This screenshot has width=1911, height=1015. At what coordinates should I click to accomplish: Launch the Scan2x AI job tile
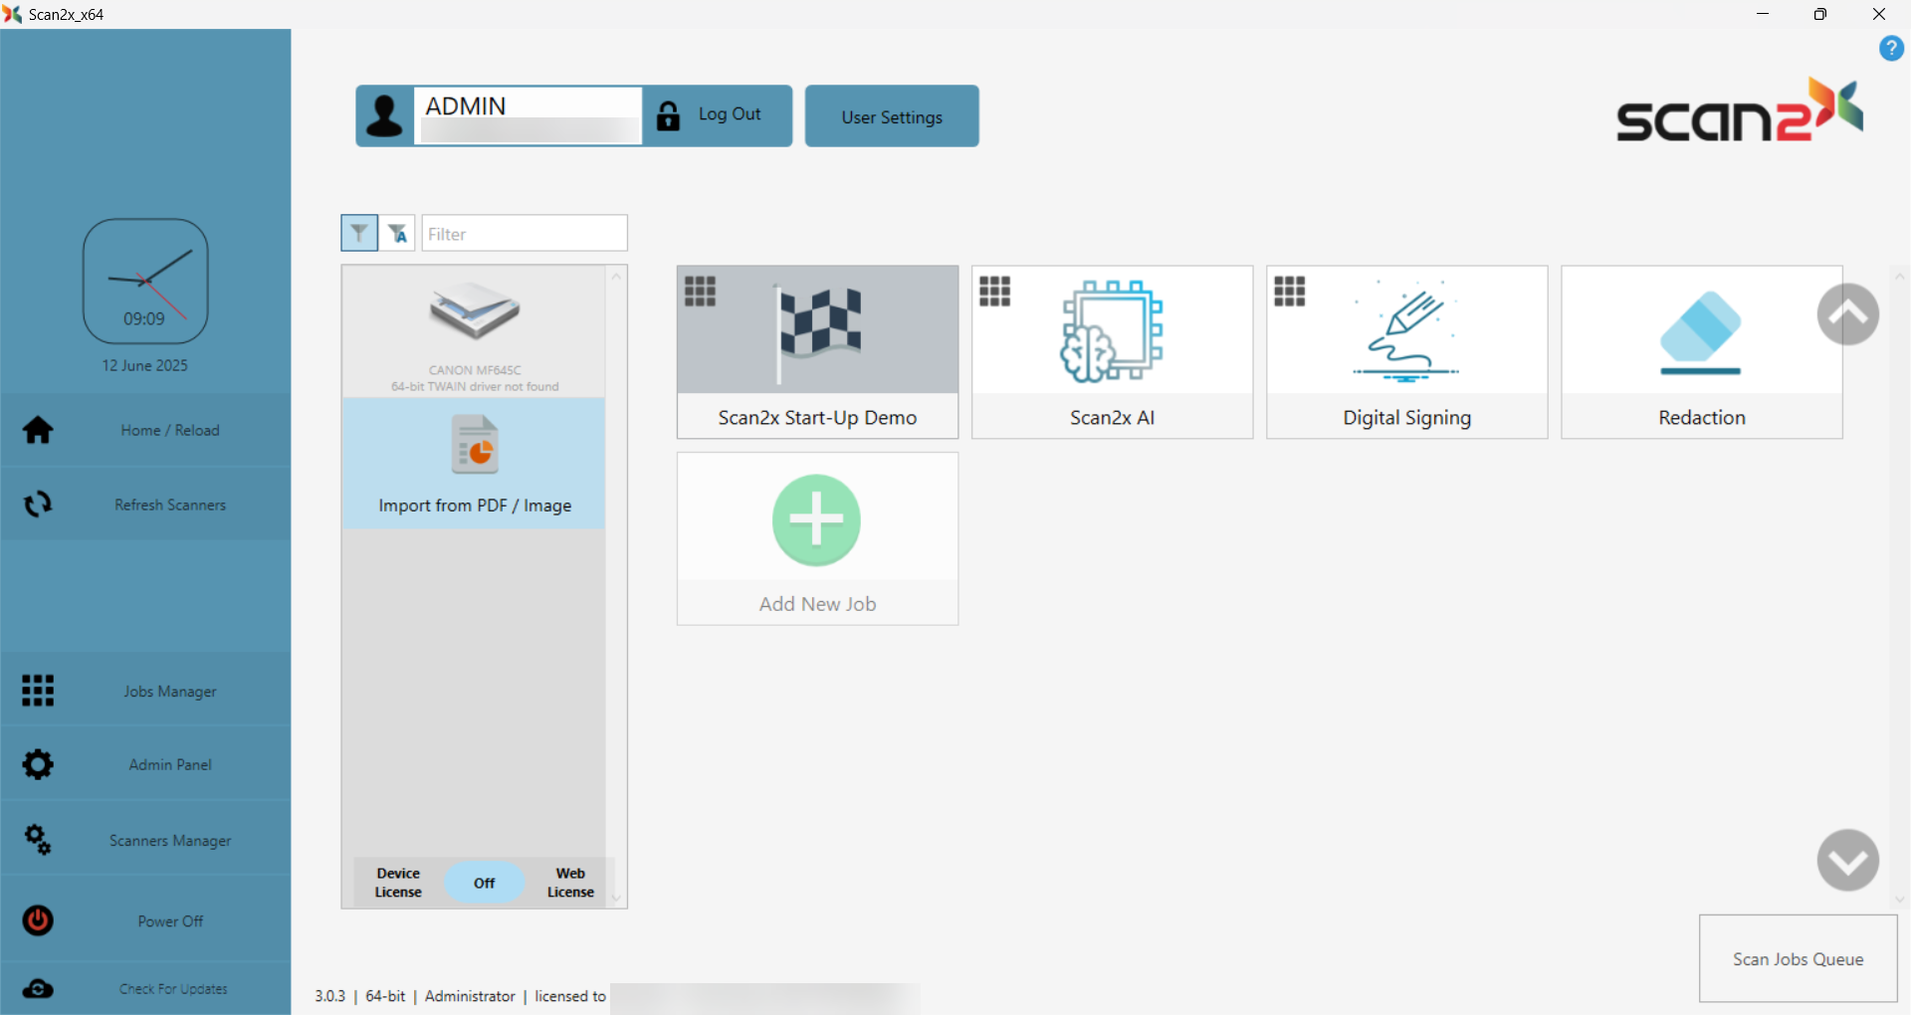click(x=1112, y=351)
